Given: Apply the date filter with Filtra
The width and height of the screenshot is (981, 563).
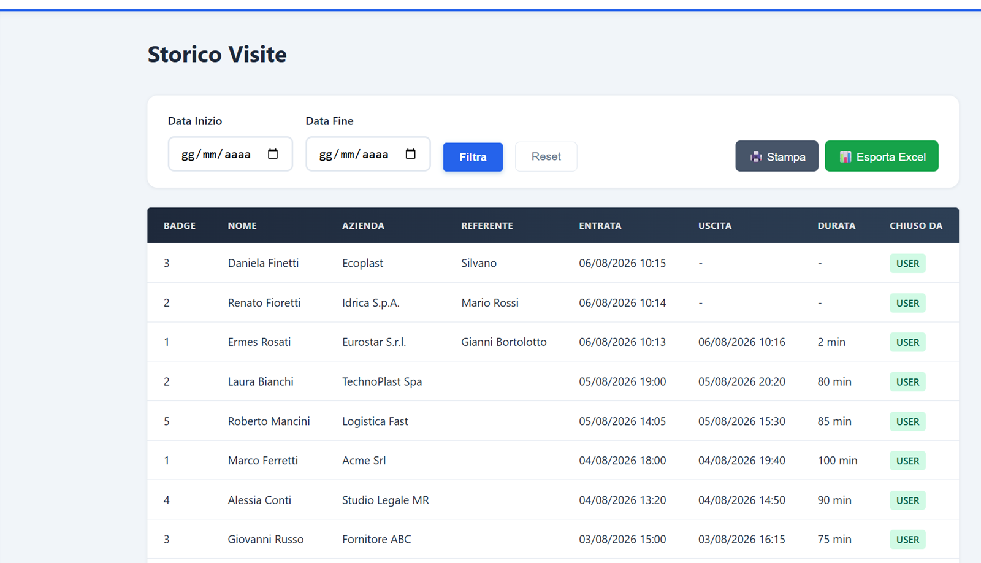Looking at the screenshot, I should coord(473,157).
